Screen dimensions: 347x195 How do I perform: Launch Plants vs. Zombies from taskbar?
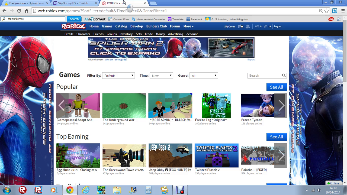[101, 190]
